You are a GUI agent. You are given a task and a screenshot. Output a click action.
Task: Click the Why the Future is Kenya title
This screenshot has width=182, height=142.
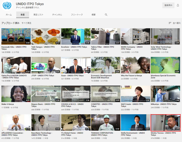click(x=131, y=76)
